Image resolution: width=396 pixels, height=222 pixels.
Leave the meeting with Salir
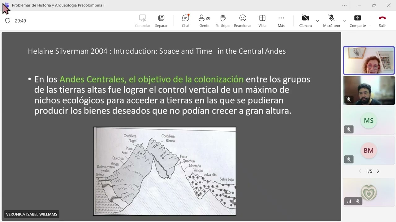tap(382, 21)
